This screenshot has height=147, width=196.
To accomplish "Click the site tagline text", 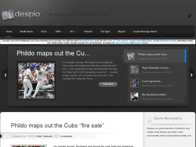I will [80, 14].
